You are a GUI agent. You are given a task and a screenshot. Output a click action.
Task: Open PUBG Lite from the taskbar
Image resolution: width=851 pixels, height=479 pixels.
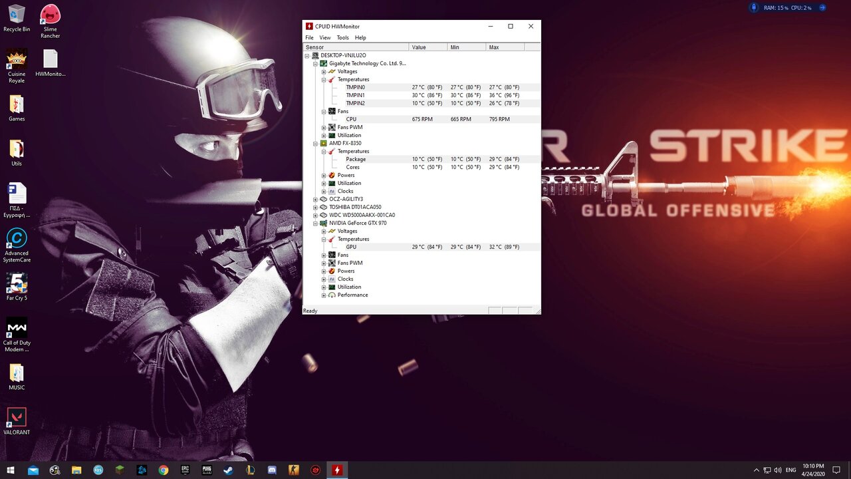pyautogui.click(x=206, y=470)
